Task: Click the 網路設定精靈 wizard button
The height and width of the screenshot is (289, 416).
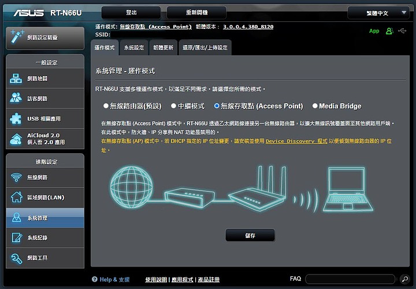Action: (45, 38)
